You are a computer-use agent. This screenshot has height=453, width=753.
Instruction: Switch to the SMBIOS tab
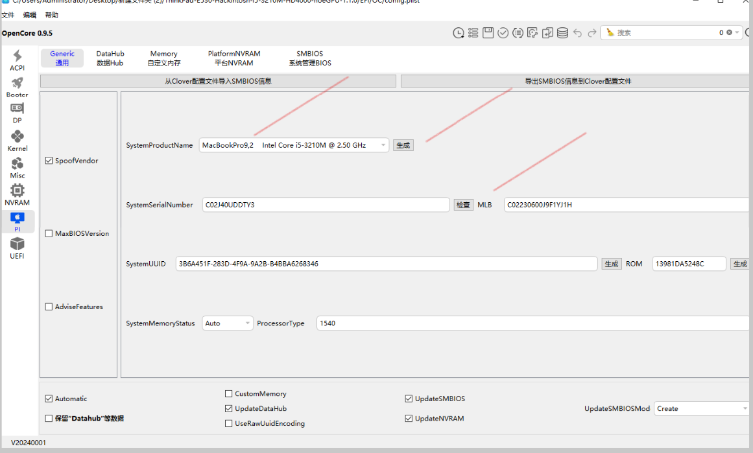tap(310, 58)
